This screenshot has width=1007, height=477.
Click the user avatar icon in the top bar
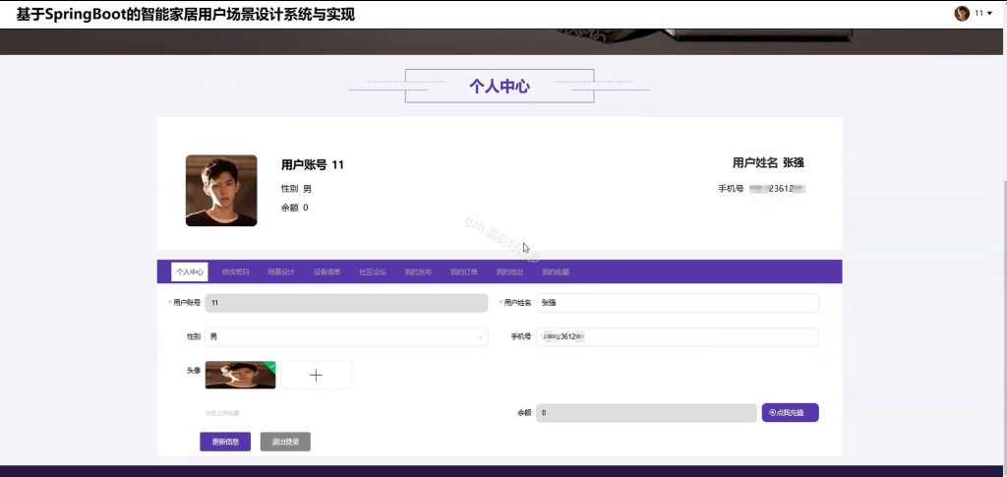962,14
